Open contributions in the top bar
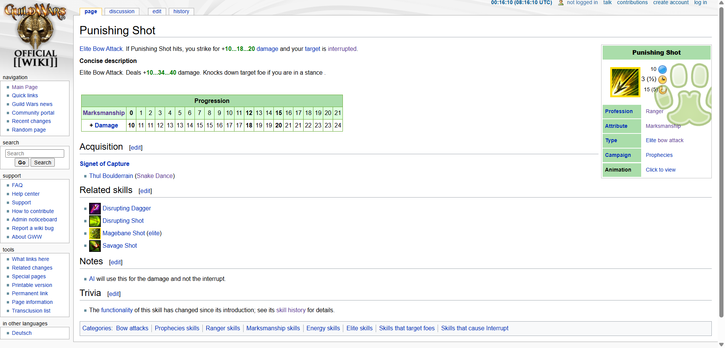This screenshot has height=348, width=725. [632, 3]
